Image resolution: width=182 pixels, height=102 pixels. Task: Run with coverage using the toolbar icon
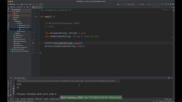(x=143, y=4)
